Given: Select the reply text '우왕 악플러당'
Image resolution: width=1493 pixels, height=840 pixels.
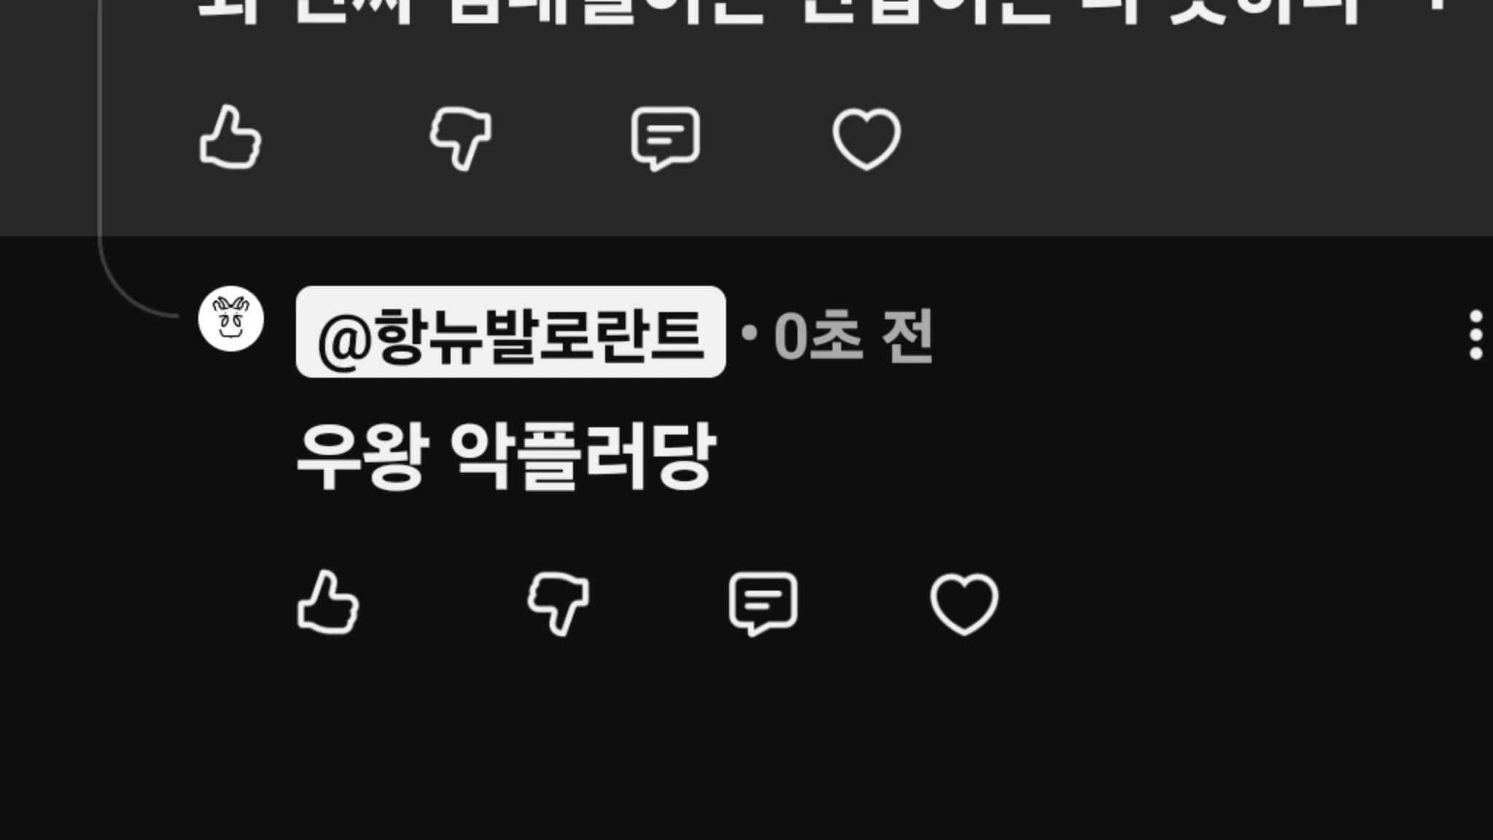Looking at the screenshot, I should (x=507, y=457).
